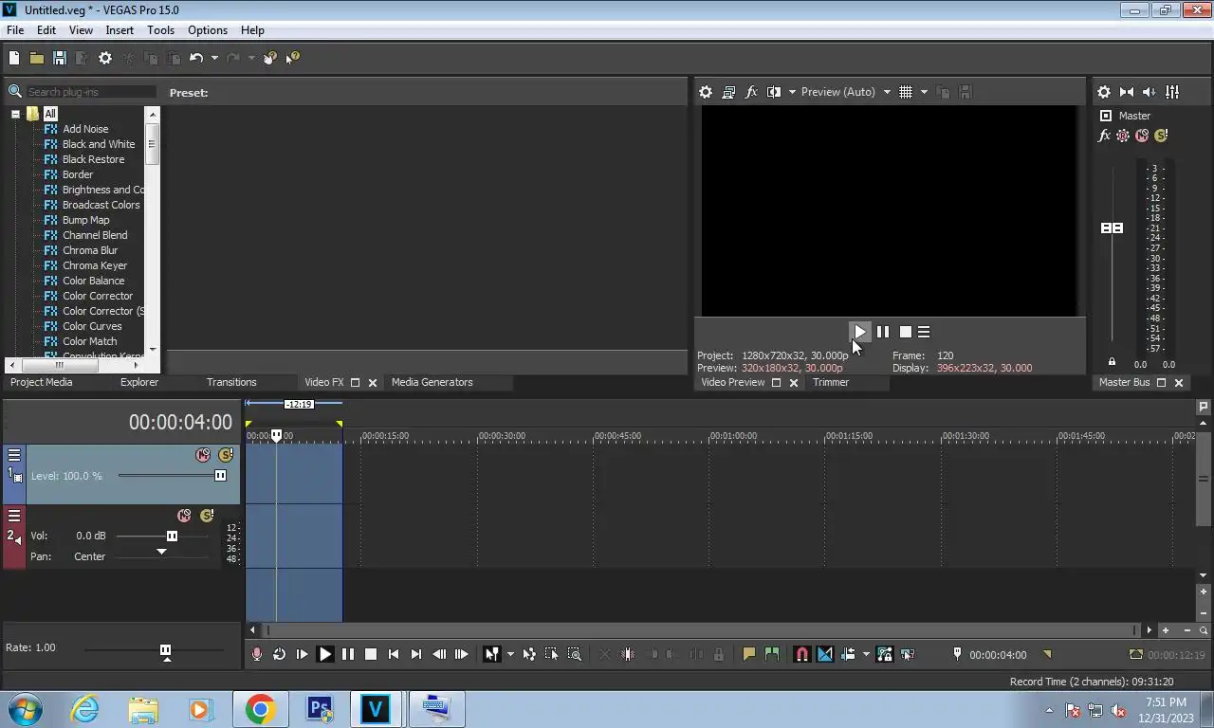Click Play From Start in timeline transport
This screenshot has width=1214, height=728.
[x=302, y=654]
